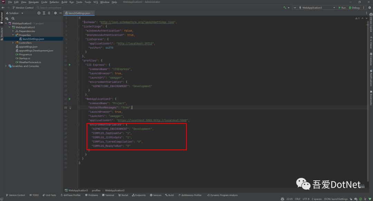Fold the profiles block in gutter
Image resolution: width=373 pixels, height=201 pixels.
[x=78, y=61]
